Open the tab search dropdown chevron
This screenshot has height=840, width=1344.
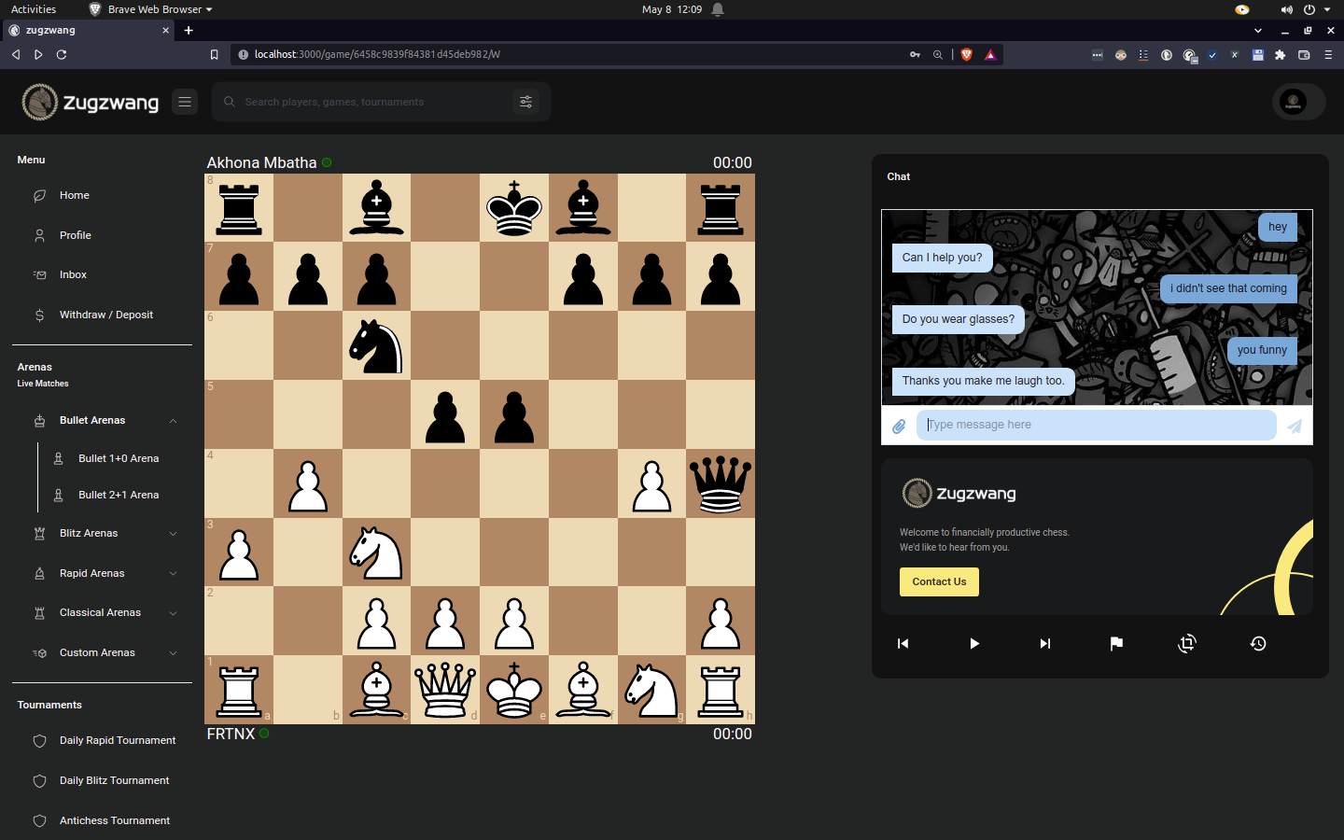1258,31
